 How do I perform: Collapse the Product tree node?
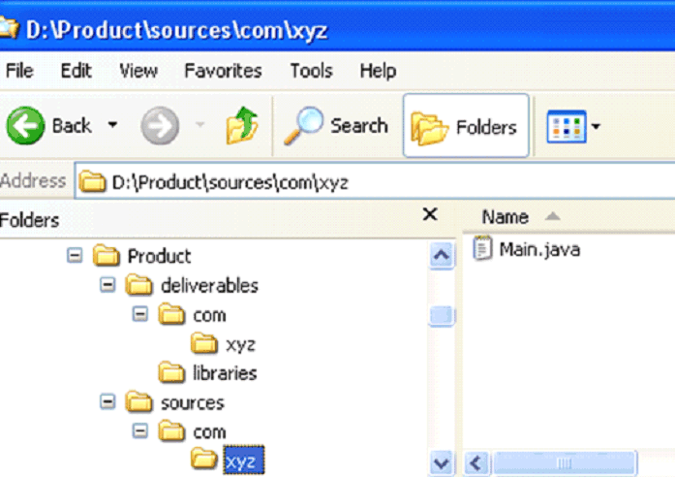(74, 256)
